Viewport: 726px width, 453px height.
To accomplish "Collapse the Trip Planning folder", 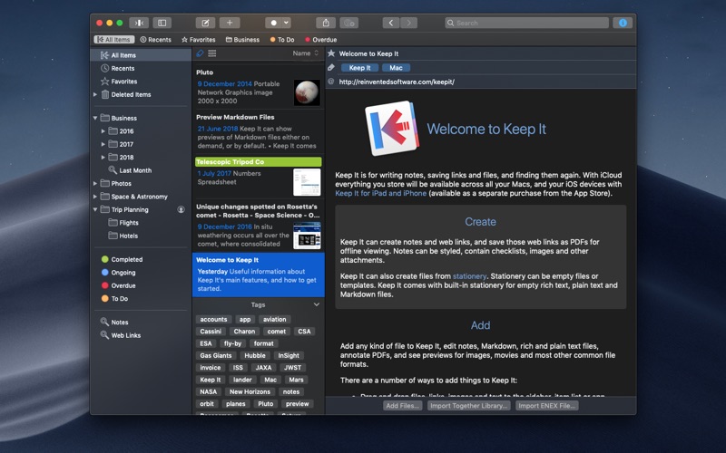I will tap(95, 209).
